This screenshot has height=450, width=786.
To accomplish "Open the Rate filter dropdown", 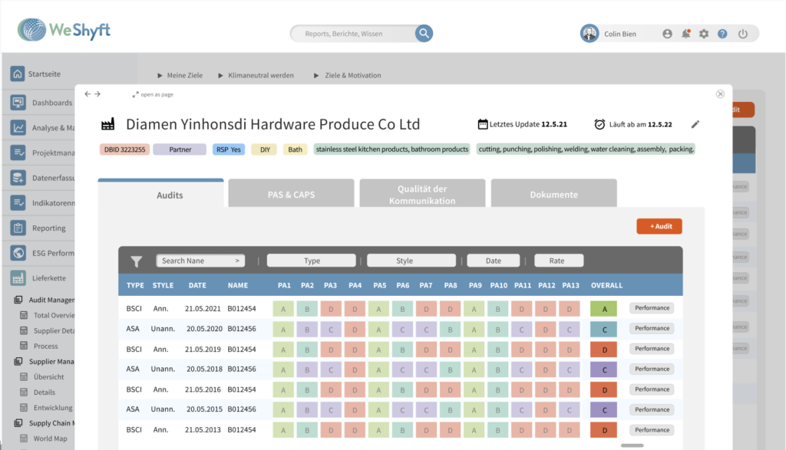I will pos(559,261).
